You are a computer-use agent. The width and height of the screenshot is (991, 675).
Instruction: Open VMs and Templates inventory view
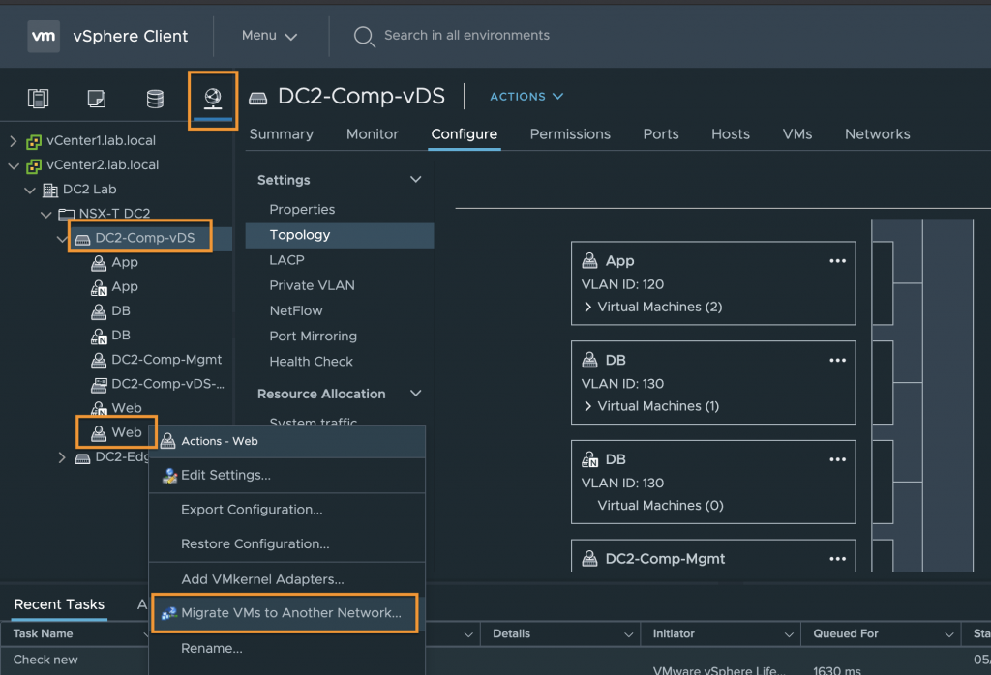click(x=97, y=99)
